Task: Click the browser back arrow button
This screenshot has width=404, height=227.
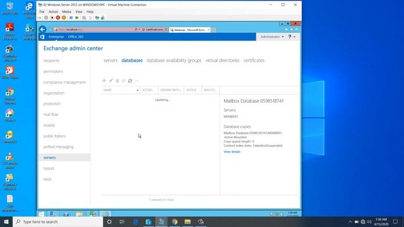Action: click(x=43, y=30)
